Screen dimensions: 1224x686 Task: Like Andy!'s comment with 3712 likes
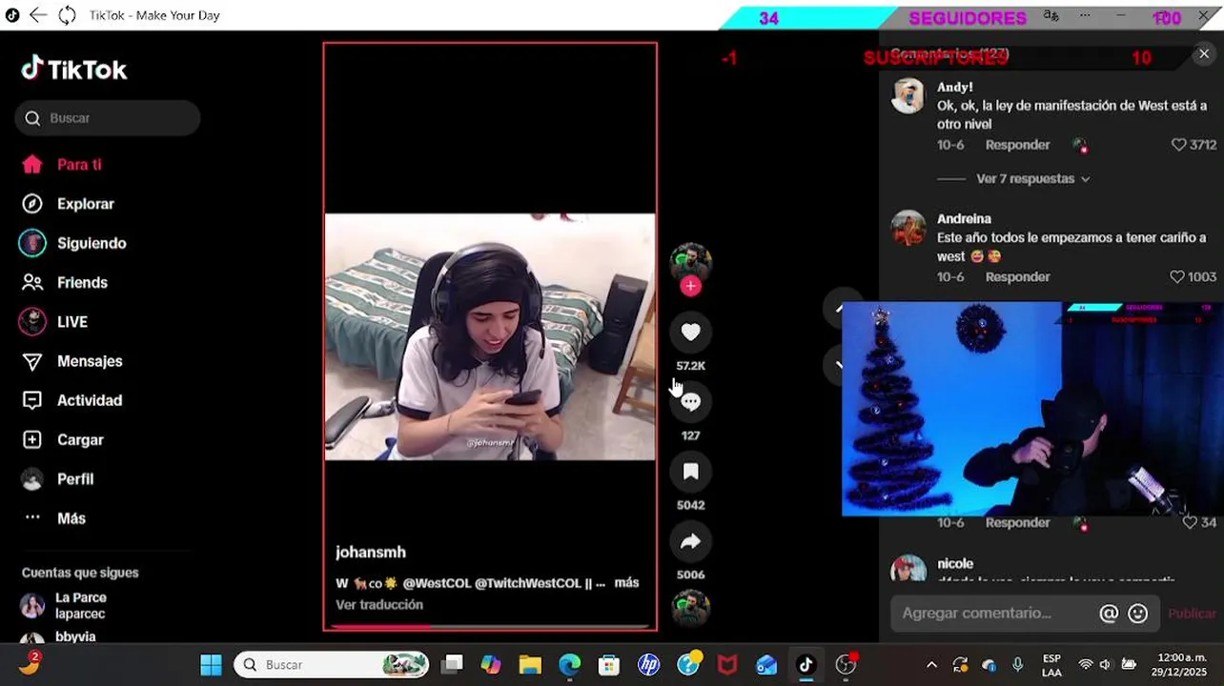pos(1179,145)
